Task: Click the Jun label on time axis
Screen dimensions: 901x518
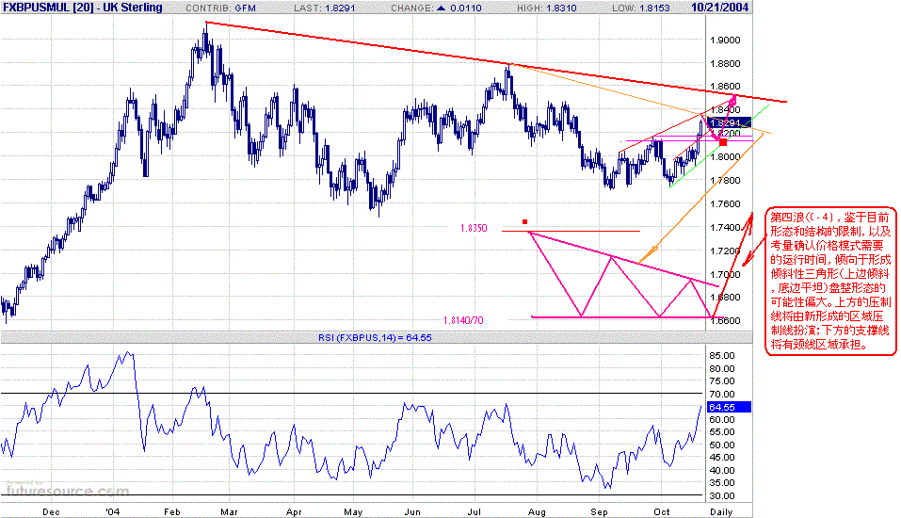Action: click(x=412, y=512)
